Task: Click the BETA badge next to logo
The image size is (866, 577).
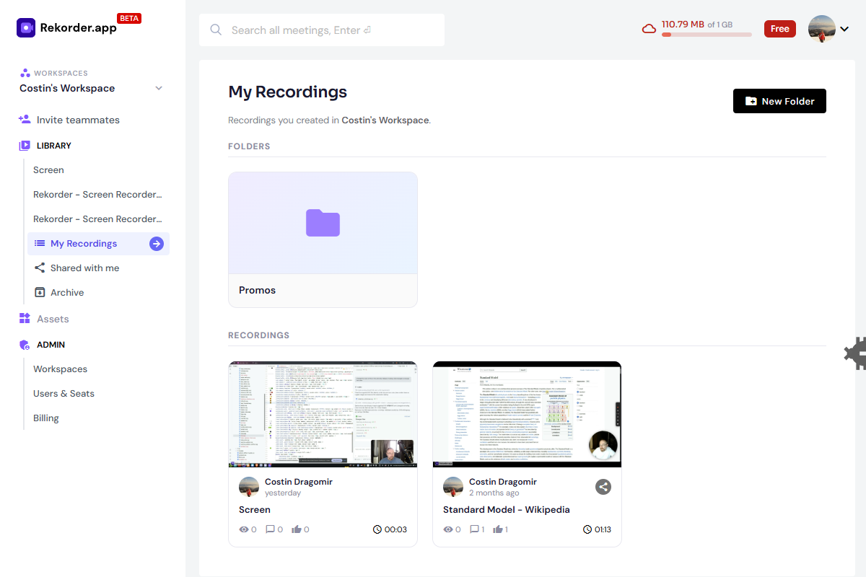Action: tap(129, 19)
